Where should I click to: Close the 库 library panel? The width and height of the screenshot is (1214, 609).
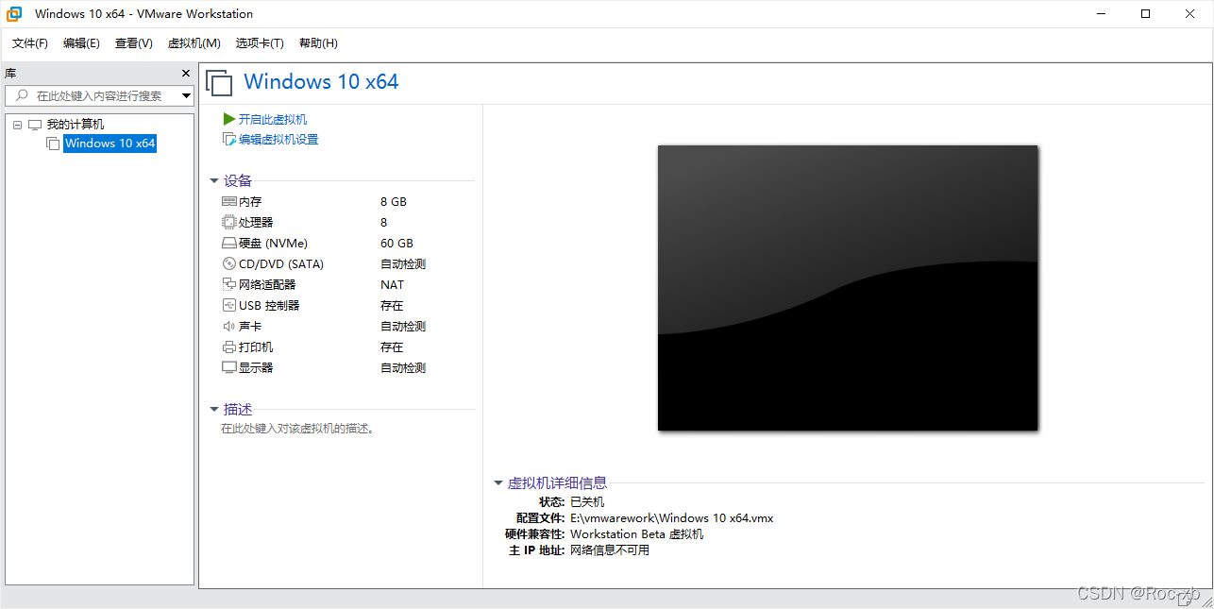click(186, 73)
